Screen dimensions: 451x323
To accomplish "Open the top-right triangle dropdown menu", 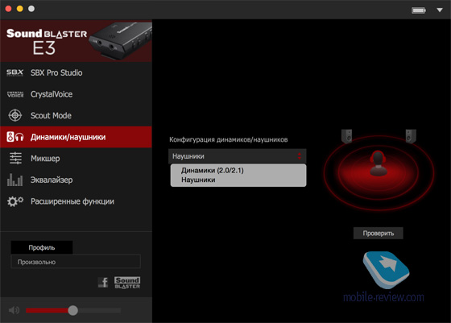I will [440, 10].
